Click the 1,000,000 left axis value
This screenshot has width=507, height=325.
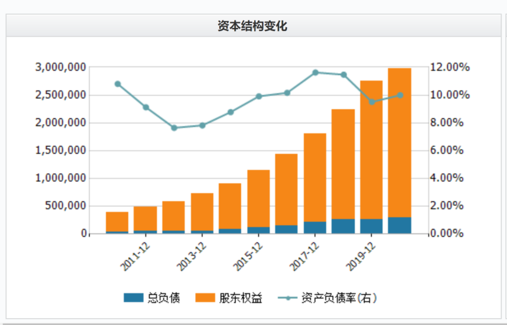tap(61, 178)
